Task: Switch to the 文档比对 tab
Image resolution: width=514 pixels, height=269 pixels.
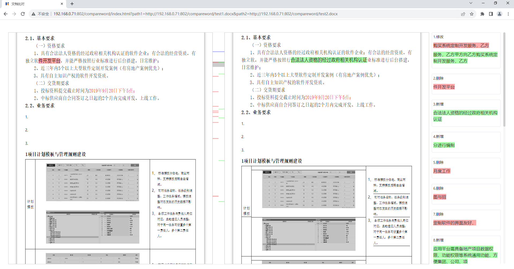Action: pyautogui.click(x=32, y=4)
